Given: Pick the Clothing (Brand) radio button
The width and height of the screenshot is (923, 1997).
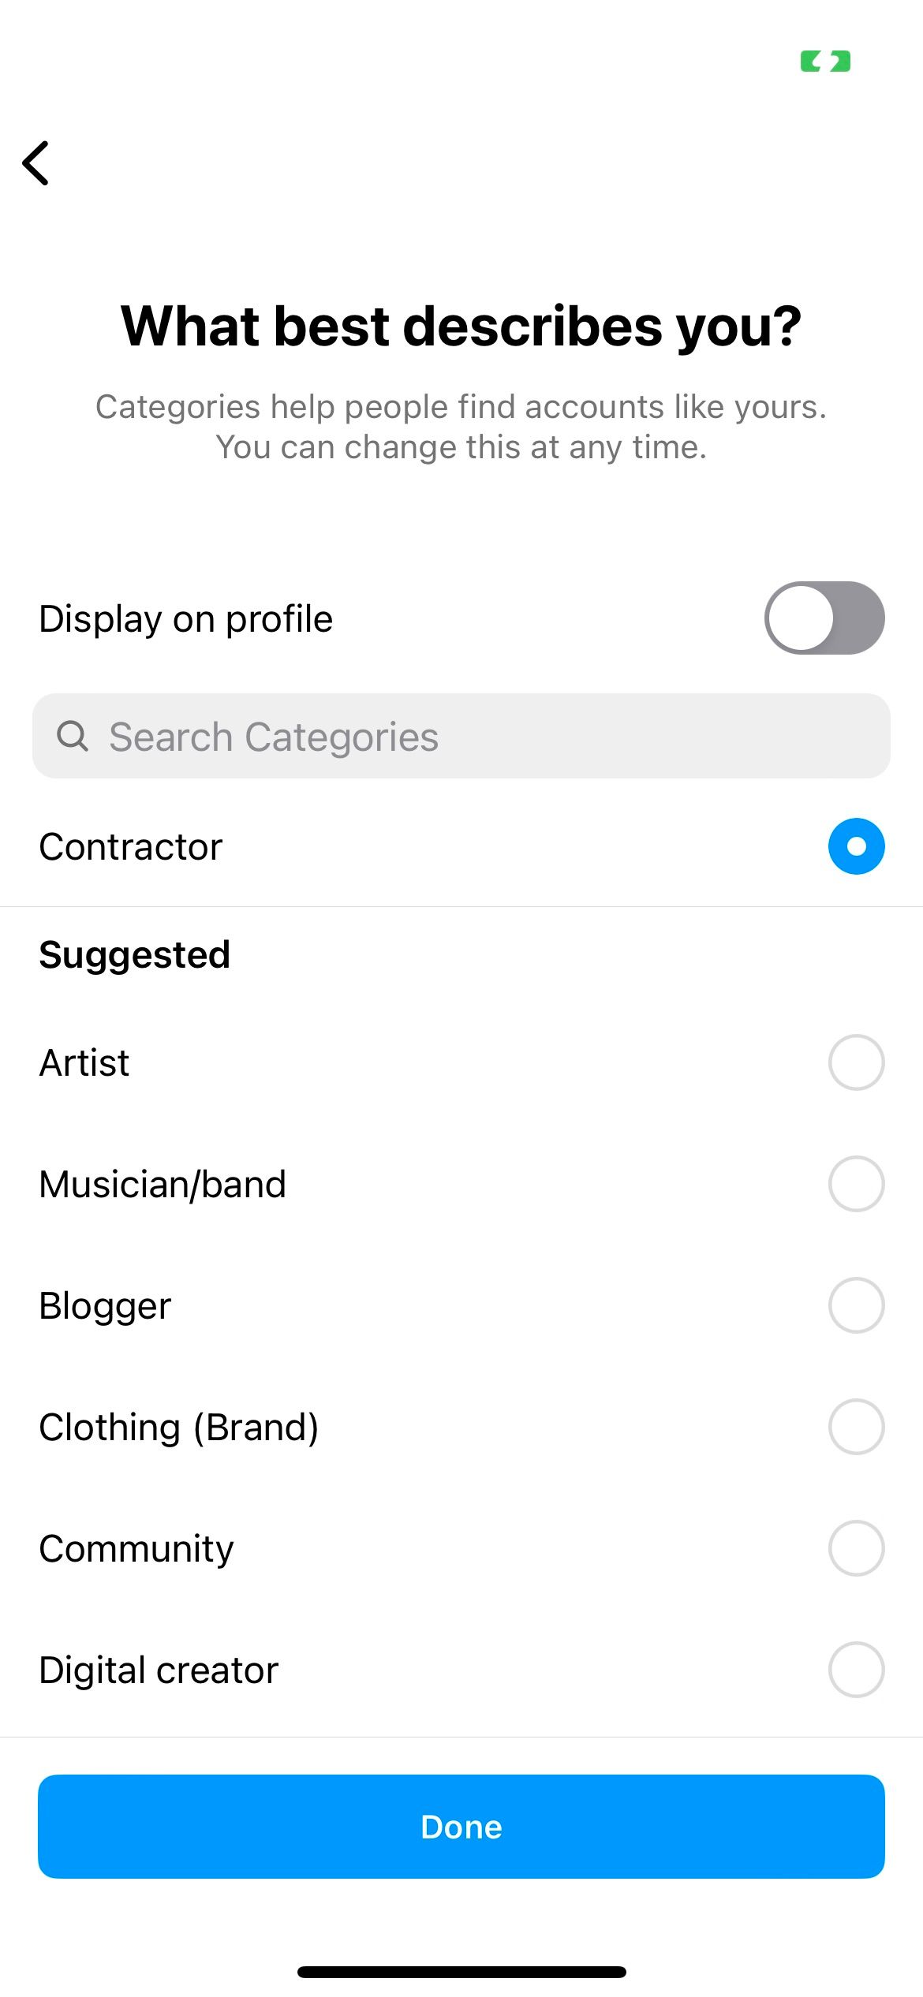Looking at the screenshot, I should pyautogui.click(x=856, y=1427).
